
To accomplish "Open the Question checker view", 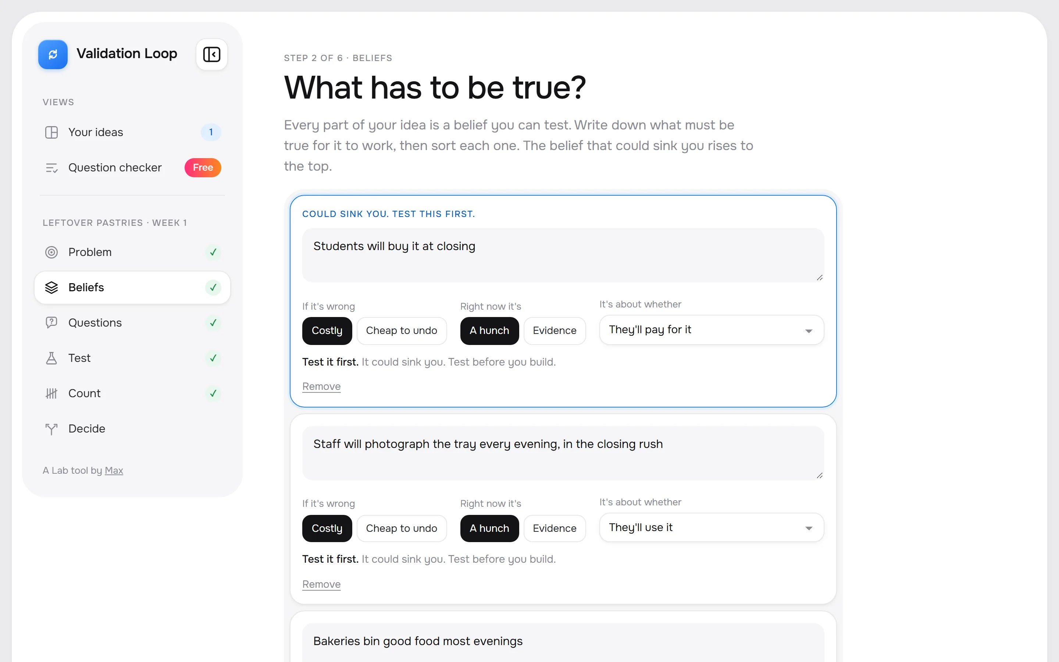I will tap(132, 168).
